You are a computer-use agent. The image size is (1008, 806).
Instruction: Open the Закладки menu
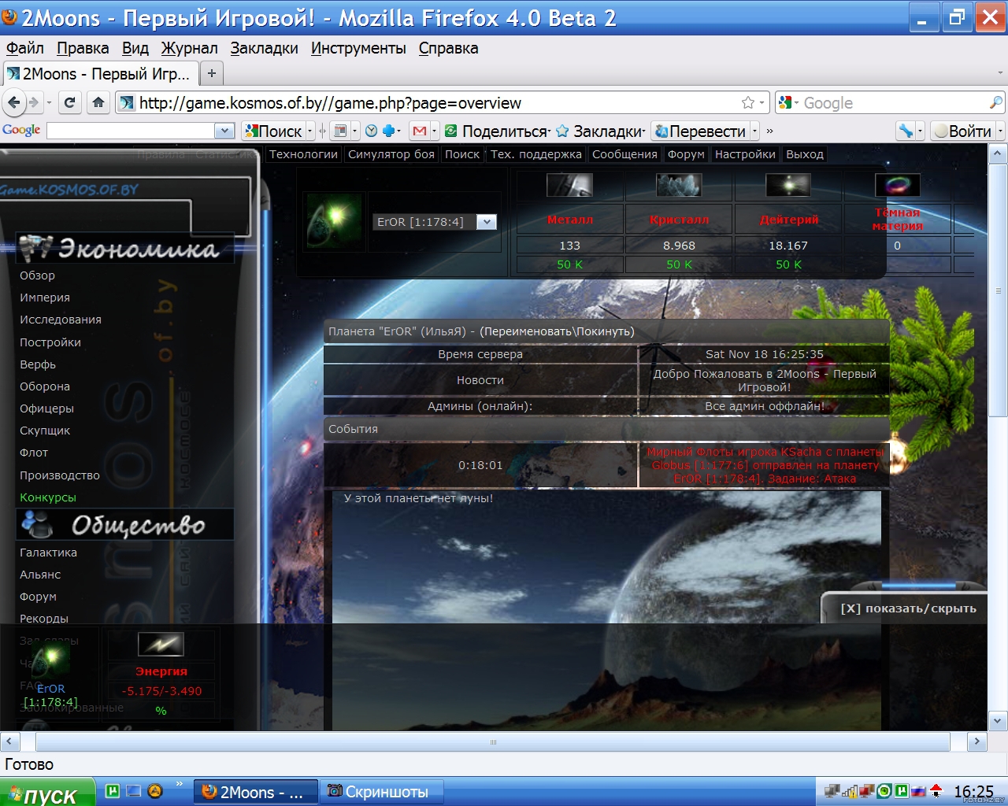265,48
